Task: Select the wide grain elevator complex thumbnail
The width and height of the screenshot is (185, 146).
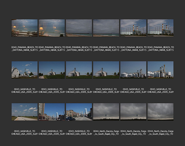Action: (x=133, y=70)
